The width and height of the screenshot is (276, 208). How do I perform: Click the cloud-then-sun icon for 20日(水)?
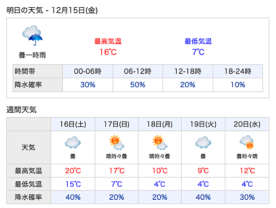tap(247, 142)
